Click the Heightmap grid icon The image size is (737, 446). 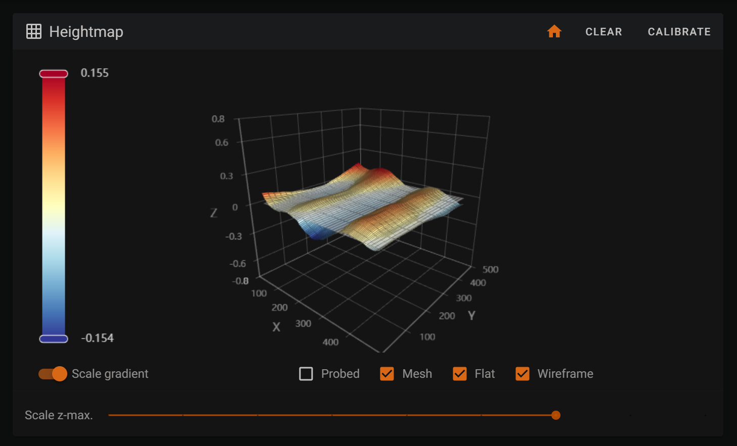(x=34, y=32)
